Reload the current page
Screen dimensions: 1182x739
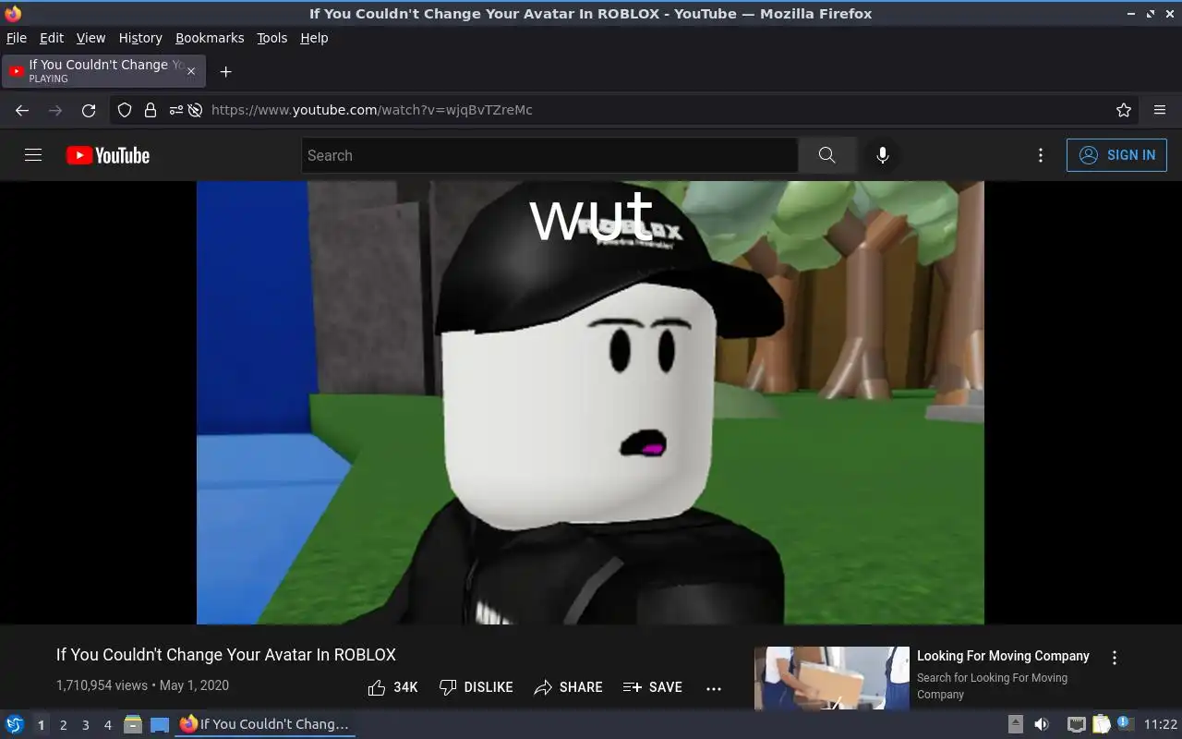pos(89,110)
